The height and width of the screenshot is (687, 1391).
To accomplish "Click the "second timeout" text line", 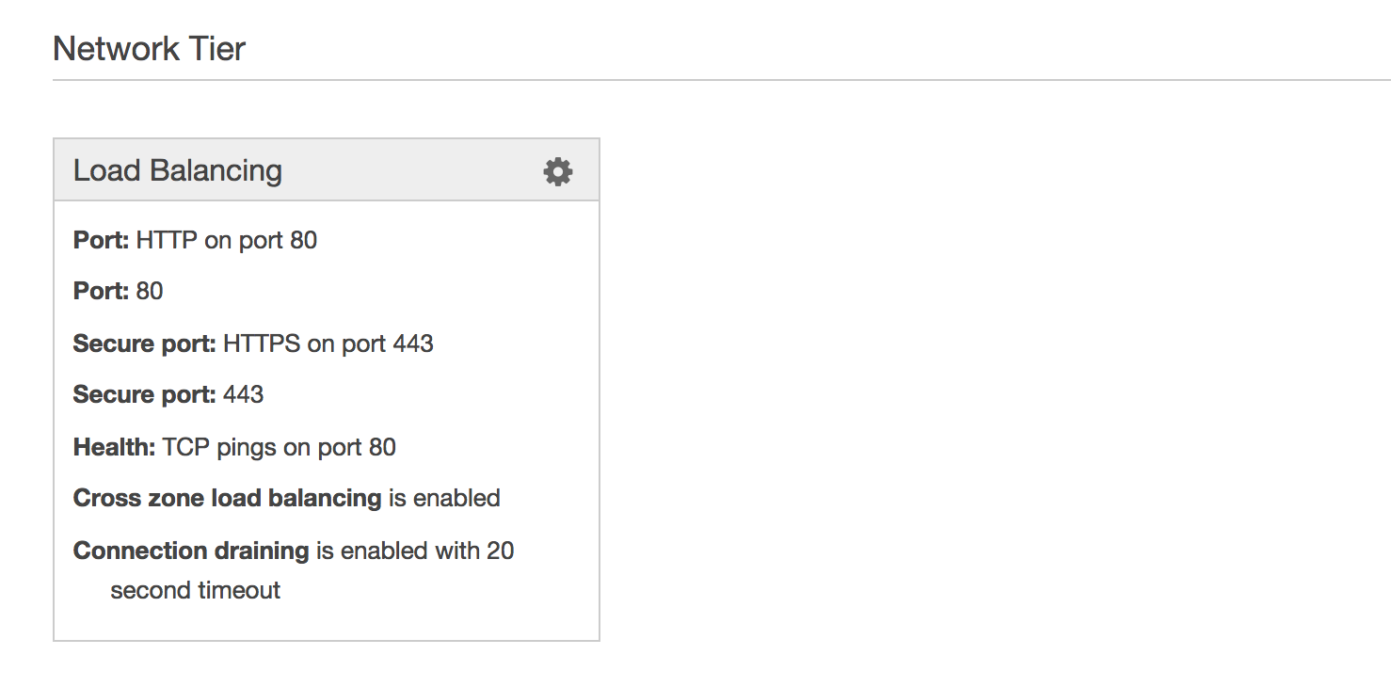I will pos(196,591).
